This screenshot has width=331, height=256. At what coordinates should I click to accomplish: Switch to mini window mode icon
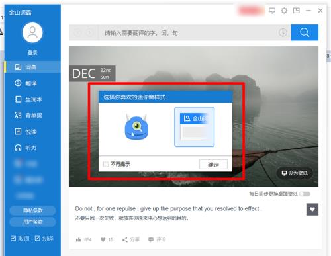click(x=297, y=11)
